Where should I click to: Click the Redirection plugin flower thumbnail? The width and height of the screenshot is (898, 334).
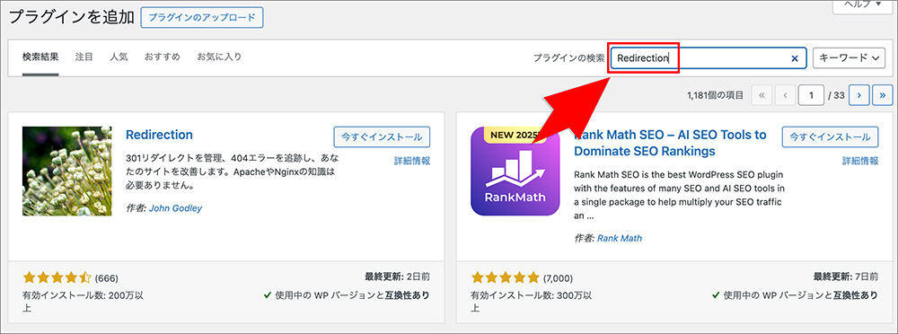tap(67, 171)
